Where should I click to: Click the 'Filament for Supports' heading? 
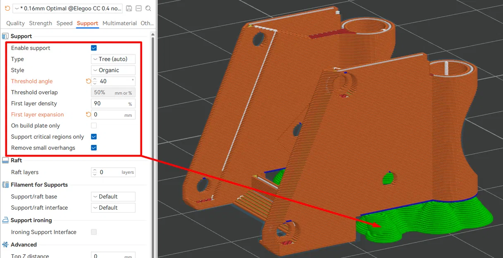point(39,185)
